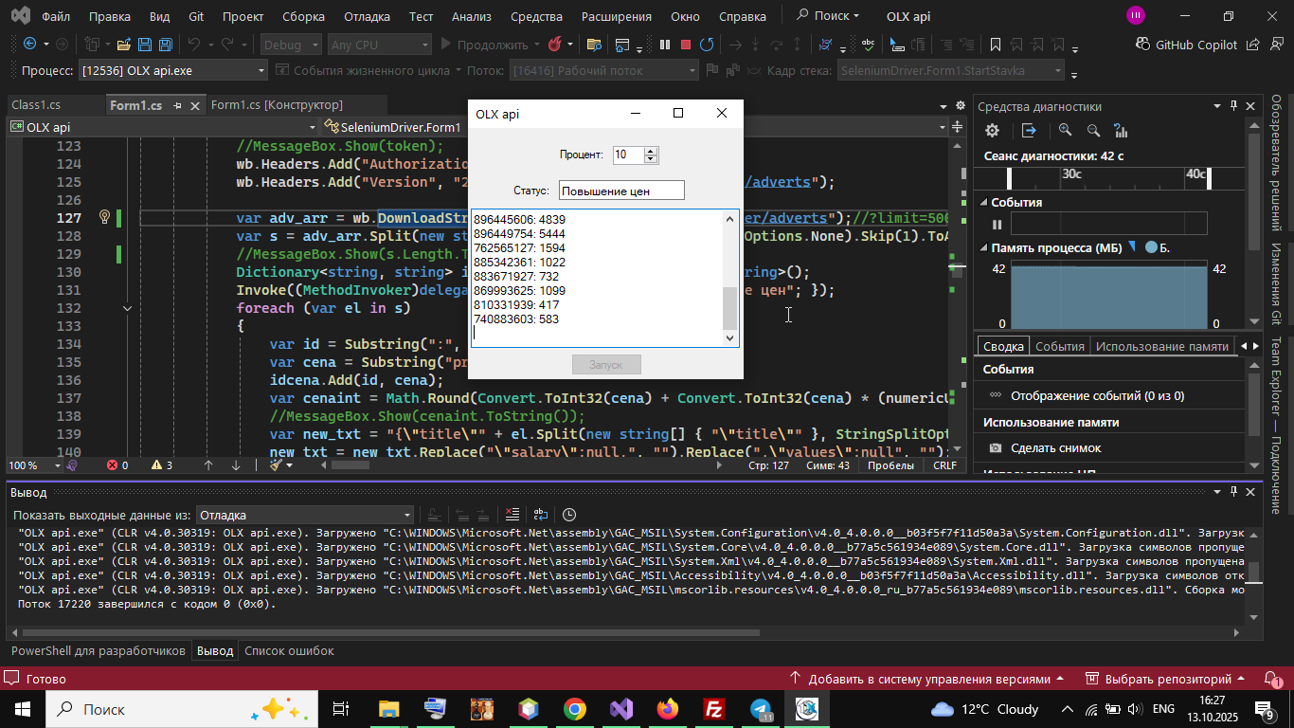
Task: Toggle word wrap in the Output panel
Action: [541, 515]
